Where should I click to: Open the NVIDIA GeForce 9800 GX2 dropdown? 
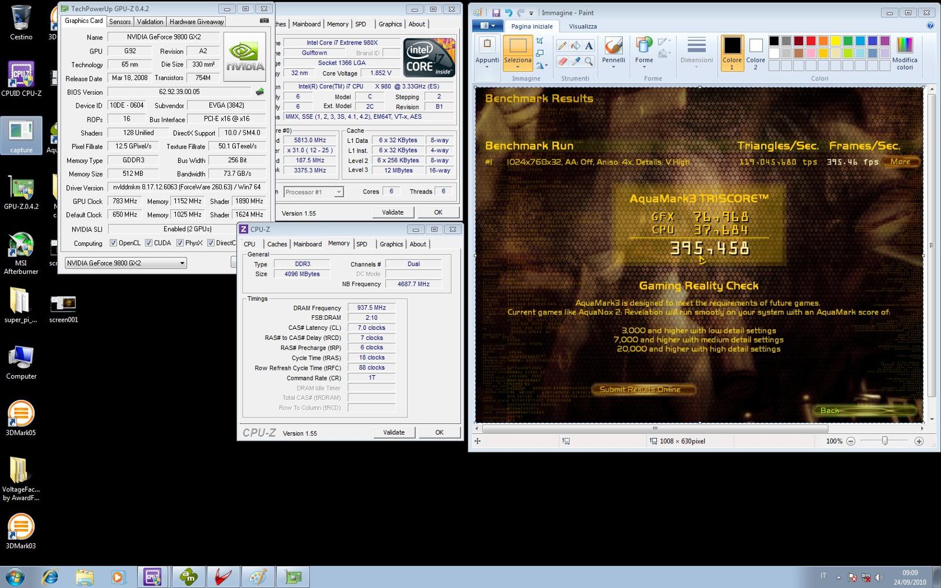[126, 263]
